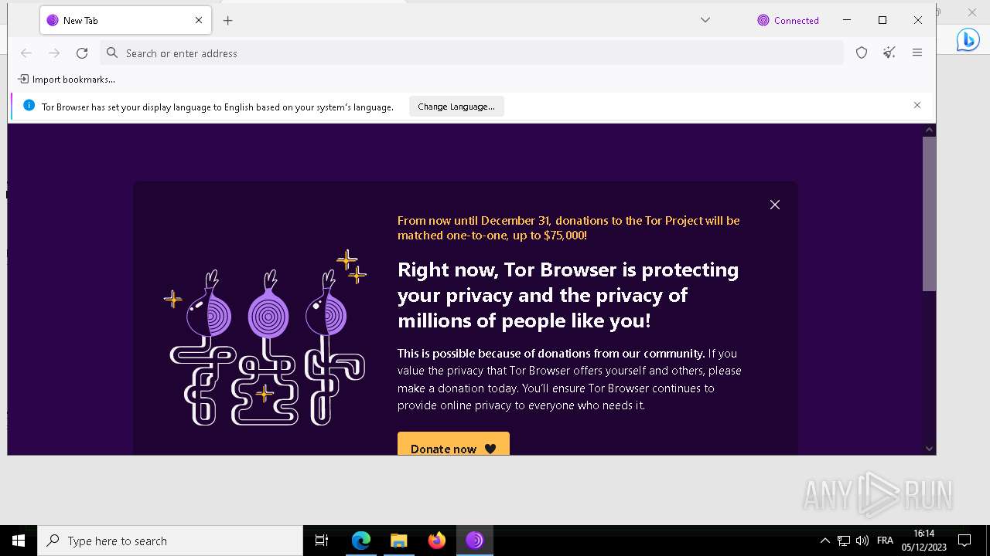Click the network icon in system tray
Screen dimensions: 990x556
844,541
